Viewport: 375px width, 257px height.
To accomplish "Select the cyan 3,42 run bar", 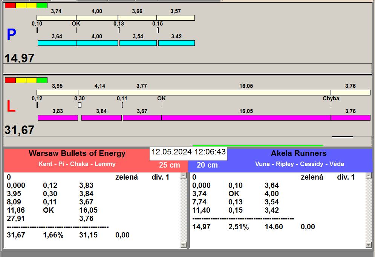I will click(176, 43).
